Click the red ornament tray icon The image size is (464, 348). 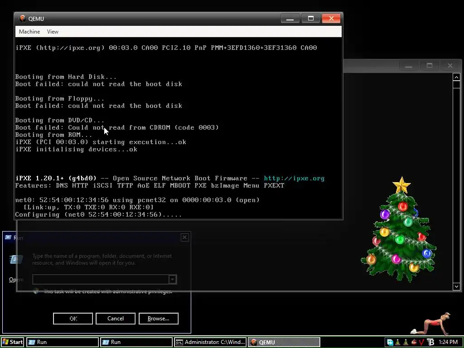pyautogui.click(x=414, y=343)
